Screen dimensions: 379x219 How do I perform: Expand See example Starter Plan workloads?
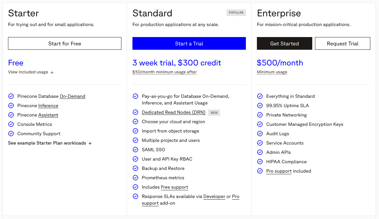(x=50, y=143)
